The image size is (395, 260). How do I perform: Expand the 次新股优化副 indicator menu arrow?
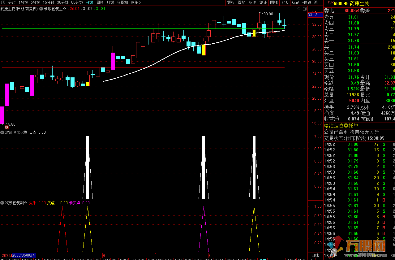pos(2,132)
